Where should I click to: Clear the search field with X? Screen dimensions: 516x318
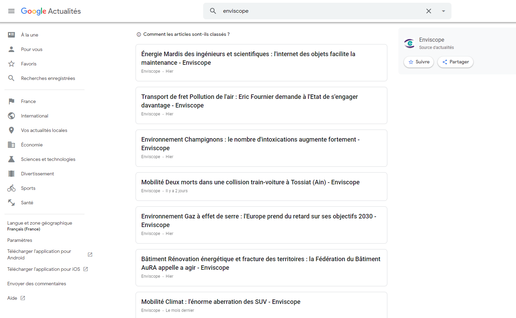pyautogui.click(x=428, y=11)
